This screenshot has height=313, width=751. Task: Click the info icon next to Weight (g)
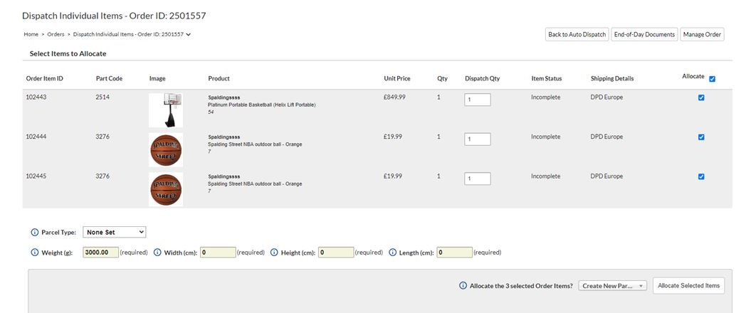34,253
